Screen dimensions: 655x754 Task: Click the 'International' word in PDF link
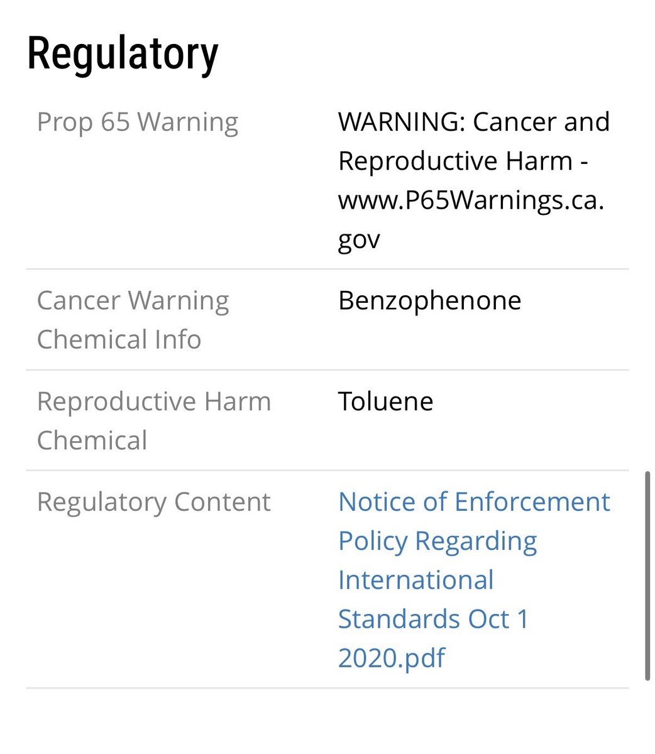[416, 580]
